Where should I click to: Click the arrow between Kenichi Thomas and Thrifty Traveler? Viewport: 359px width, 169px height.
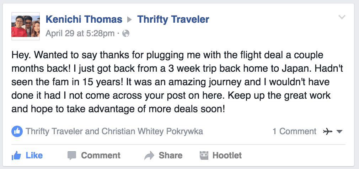[x=130, y=20]
